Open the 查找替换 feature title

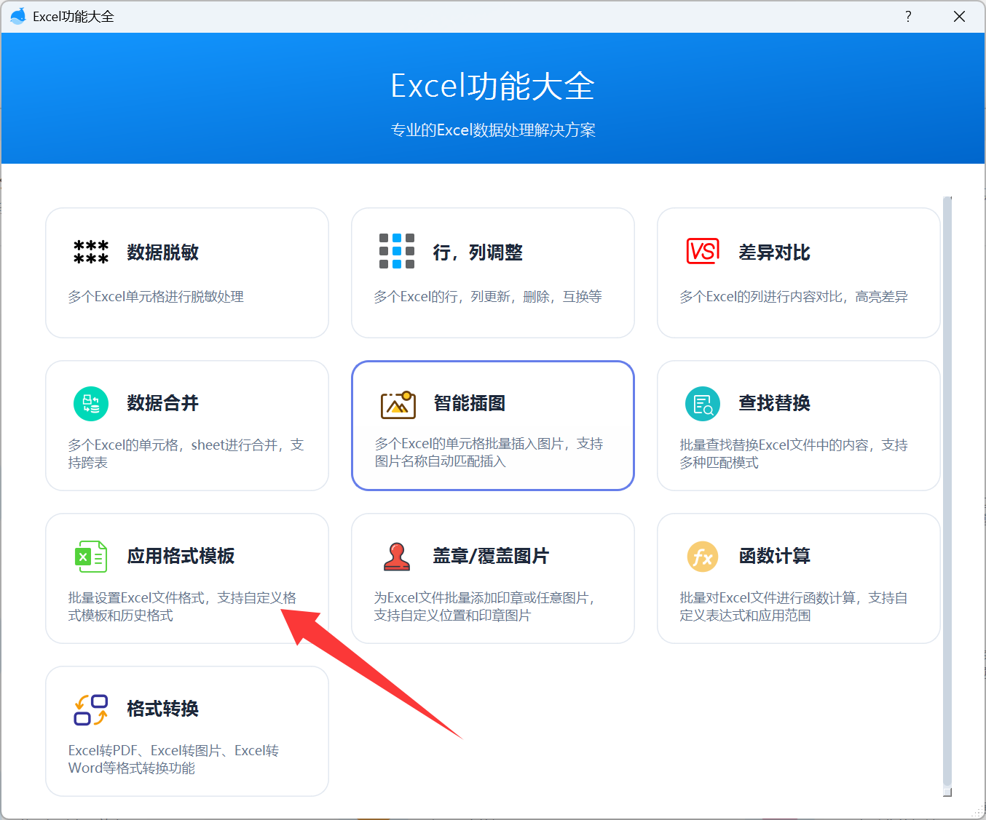pos(775,403)
